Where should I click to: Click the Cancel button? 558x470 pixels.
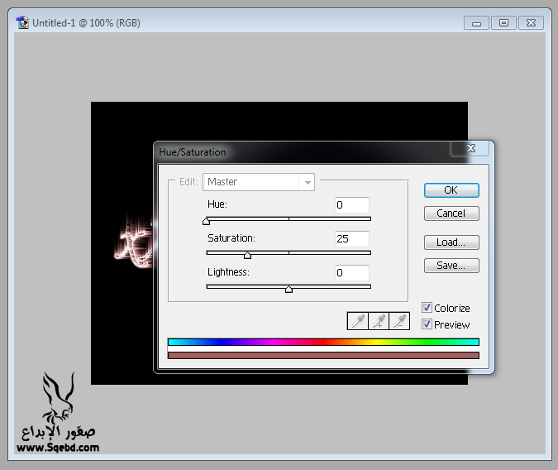click(451, 213)
